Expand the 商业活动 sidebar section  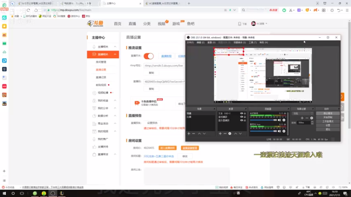pos(115,123)
